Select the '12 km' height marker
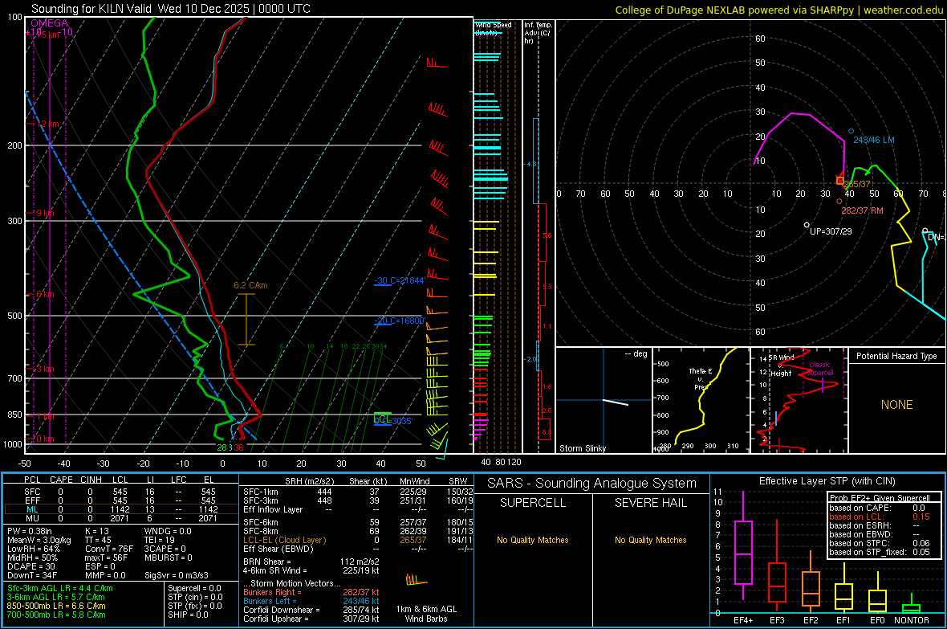947x629 pixels. pyautogui.click(x=47, y=124)
